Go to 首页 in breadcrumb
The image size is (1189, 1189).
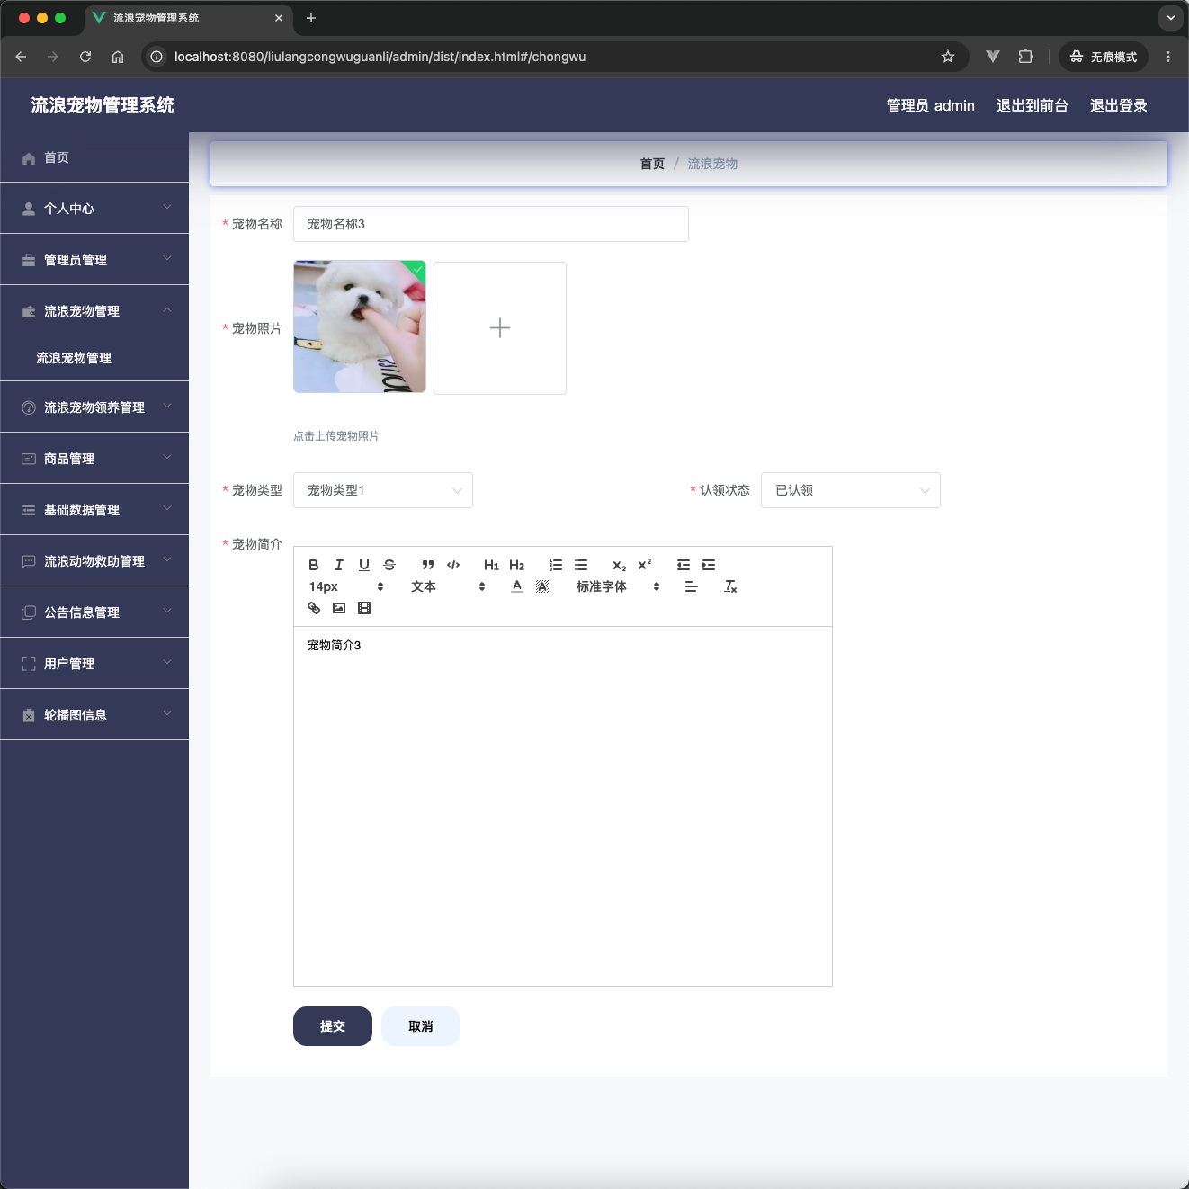(652, 164)
